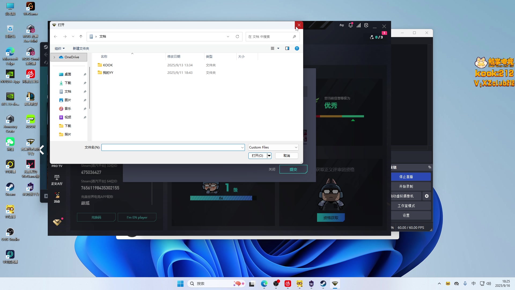Screen dimensions: 515x290
Task: Click the I'm EN player button
Action: tap(137, 218)
